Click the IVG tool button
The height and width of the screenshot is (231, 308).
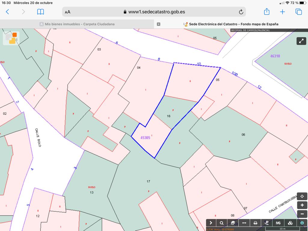click(x=278, y=223)
